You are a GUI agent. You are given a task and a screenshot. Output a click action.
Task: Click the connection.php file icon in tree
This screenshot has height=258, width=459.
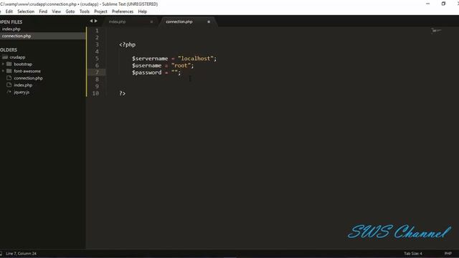[9, 78]
